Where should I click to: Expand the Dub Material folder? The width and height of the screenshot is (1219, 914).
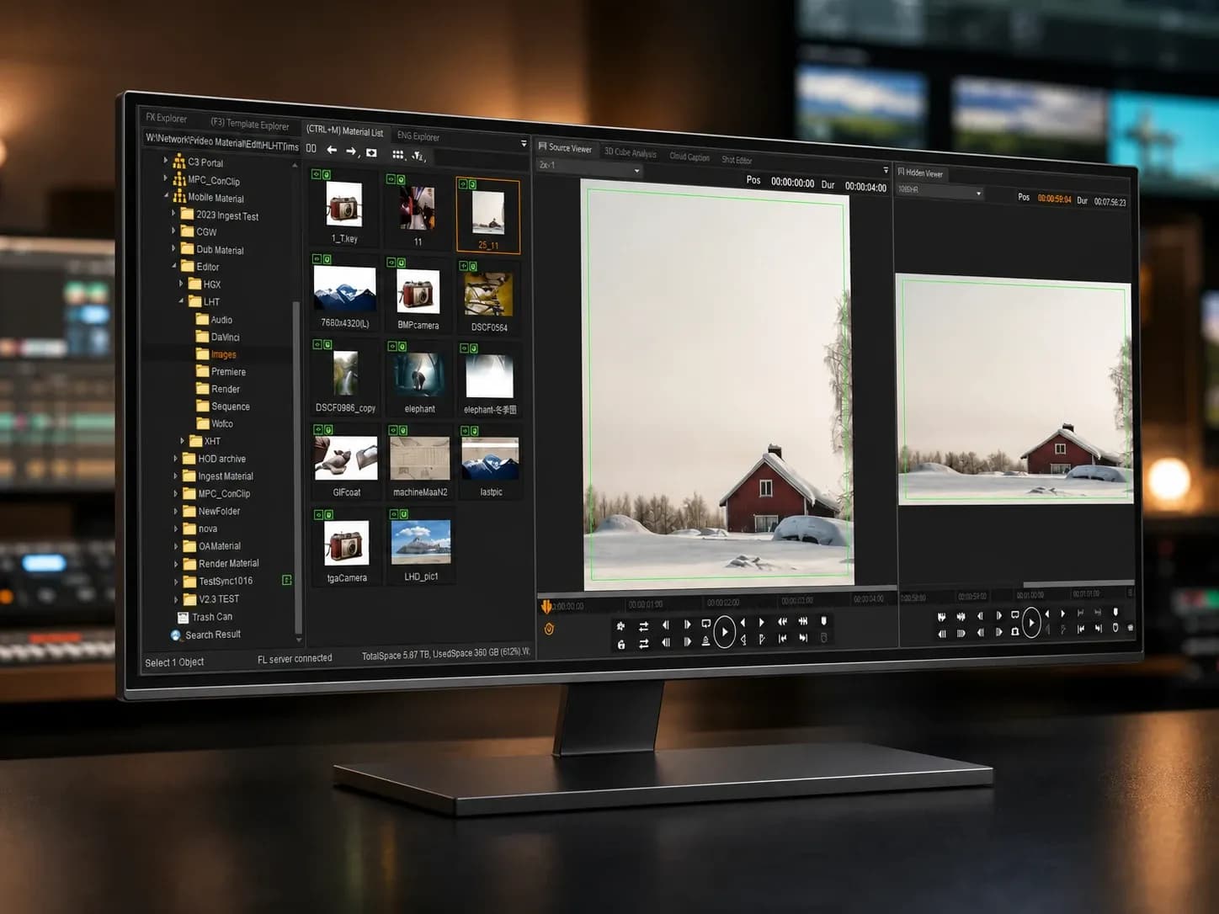click(174, 248)
